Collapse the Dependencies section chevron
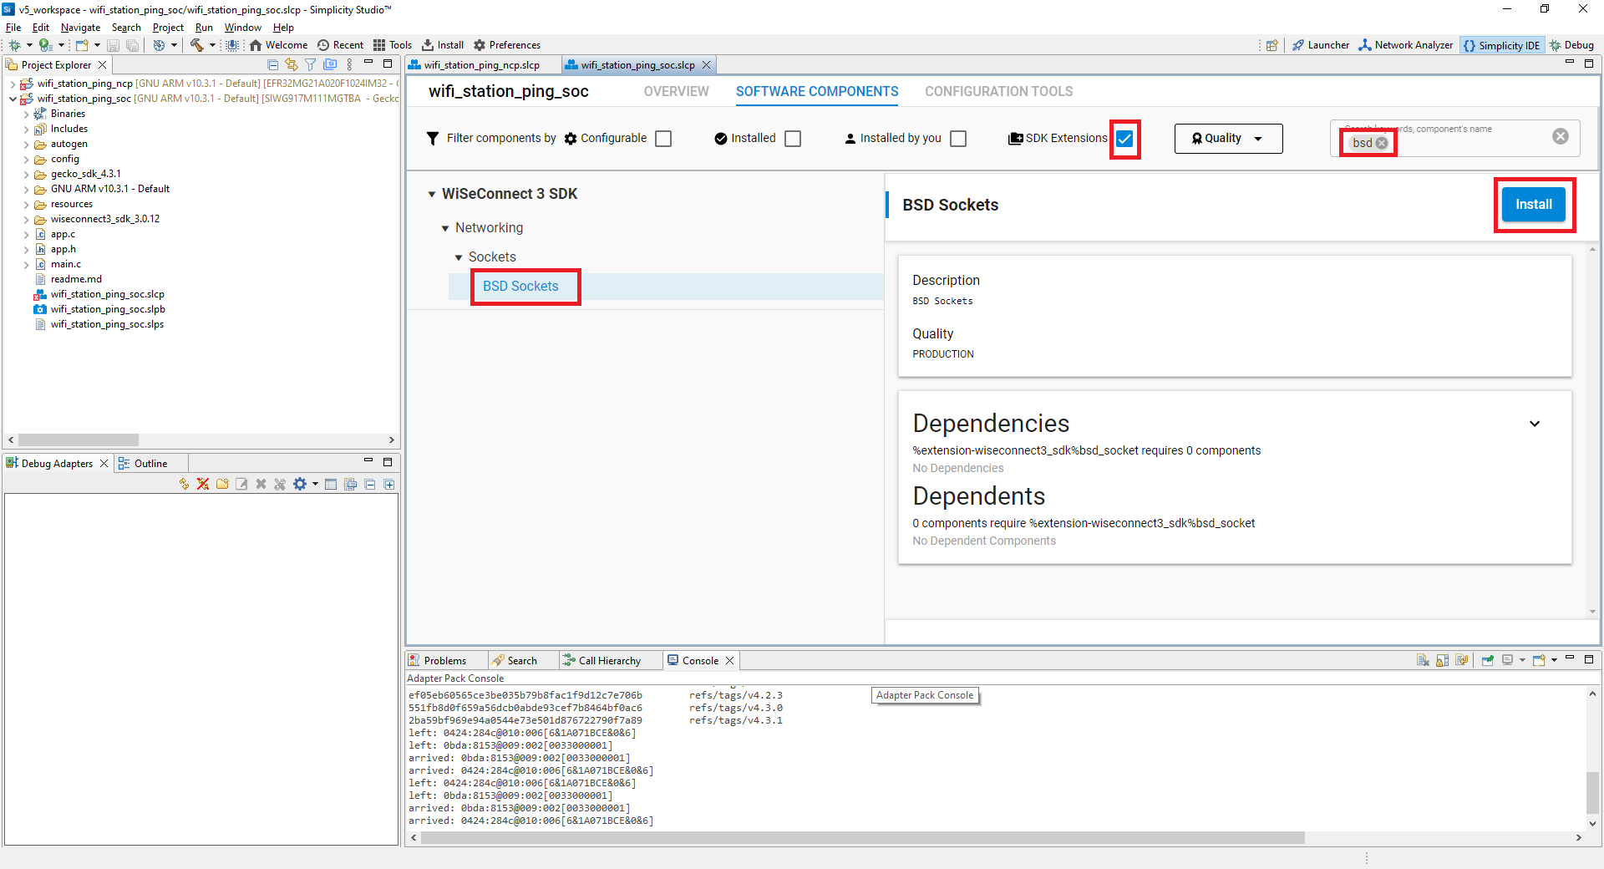 click(1535, 424)
